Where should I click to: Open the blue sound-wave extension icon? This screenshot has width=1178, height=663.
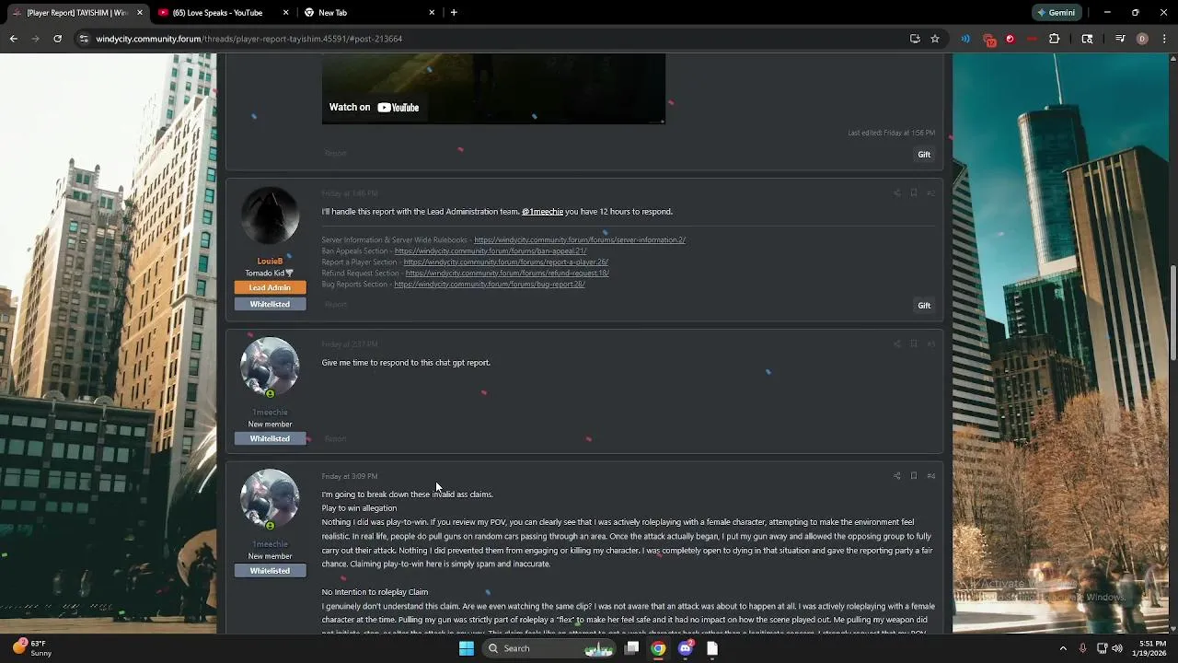[965, 39]
